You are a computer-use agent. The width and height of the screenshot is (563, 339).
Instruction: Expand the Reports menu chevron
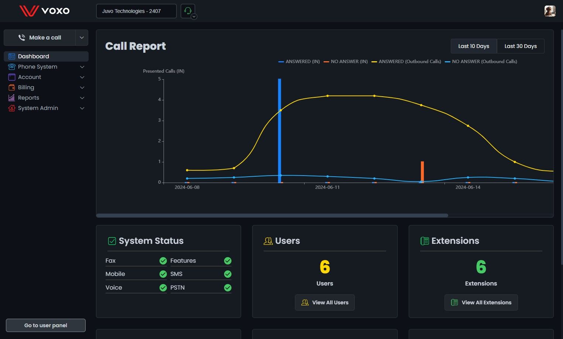pyautogui.click(x=82, y=98)
